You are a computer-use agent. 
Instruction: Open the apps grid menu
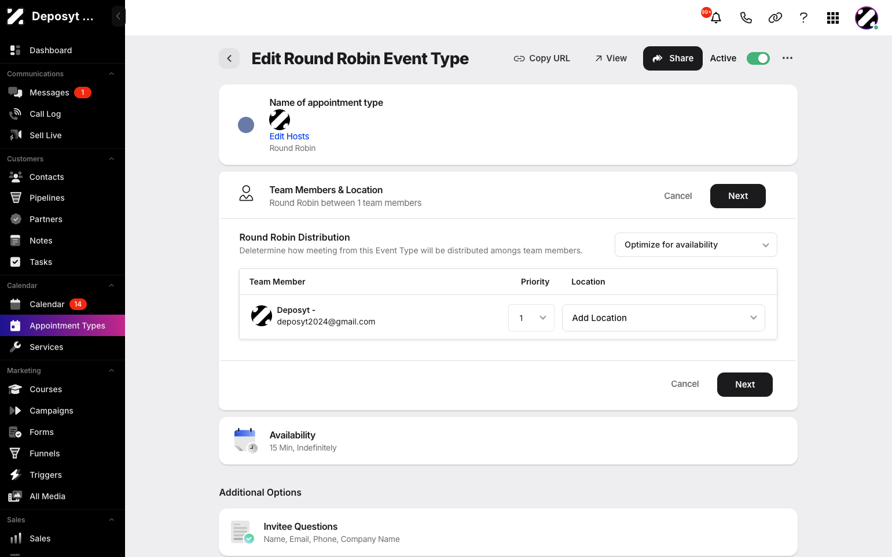pos(833,18)
